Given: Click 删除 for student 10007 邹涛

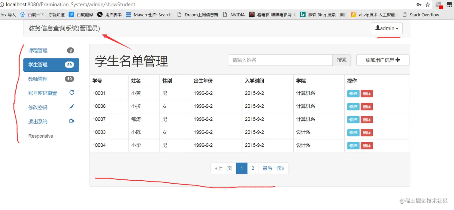Looking at the screenshot, I should coord(367,120).
